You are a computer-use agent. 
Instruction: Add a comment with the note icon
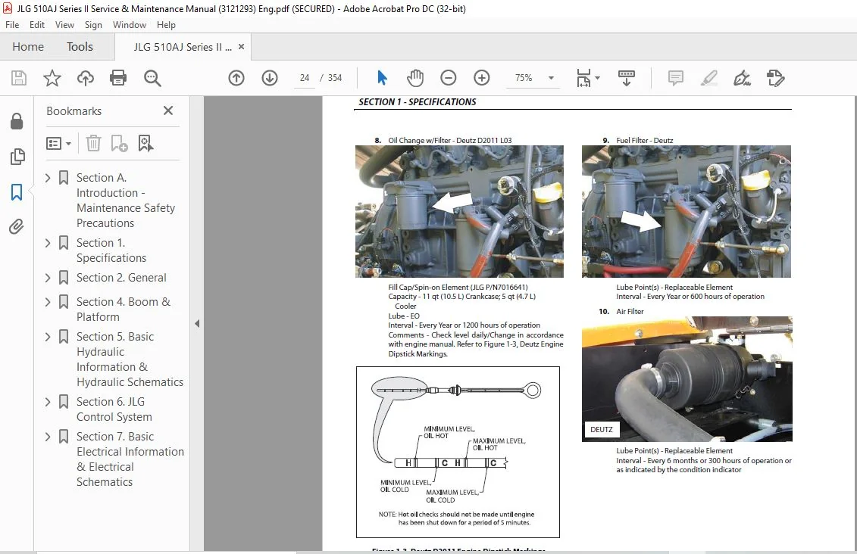[676, 78]
